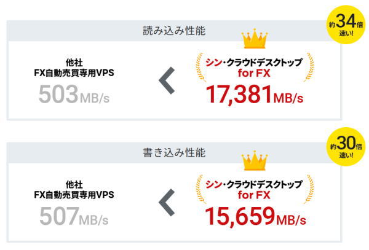Select the 書き込み性能 header bar
The image size is (369, 250).
(174, 153)
